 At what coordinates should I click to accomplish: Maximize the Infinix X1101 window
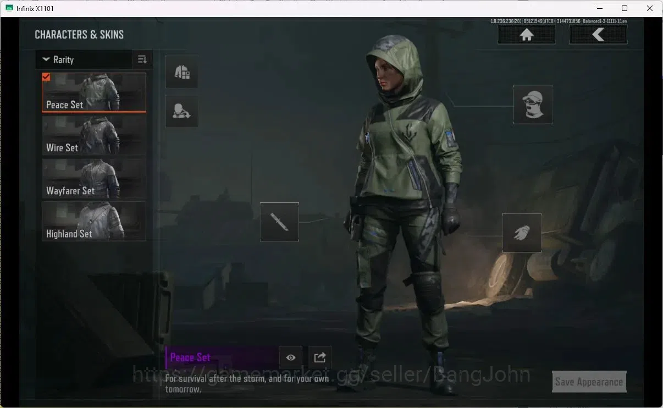tap(625, 8)
